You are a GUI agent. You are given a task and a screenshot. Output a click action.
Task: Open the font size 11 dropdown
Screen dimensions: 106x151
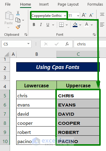click(x=78, y=16)
